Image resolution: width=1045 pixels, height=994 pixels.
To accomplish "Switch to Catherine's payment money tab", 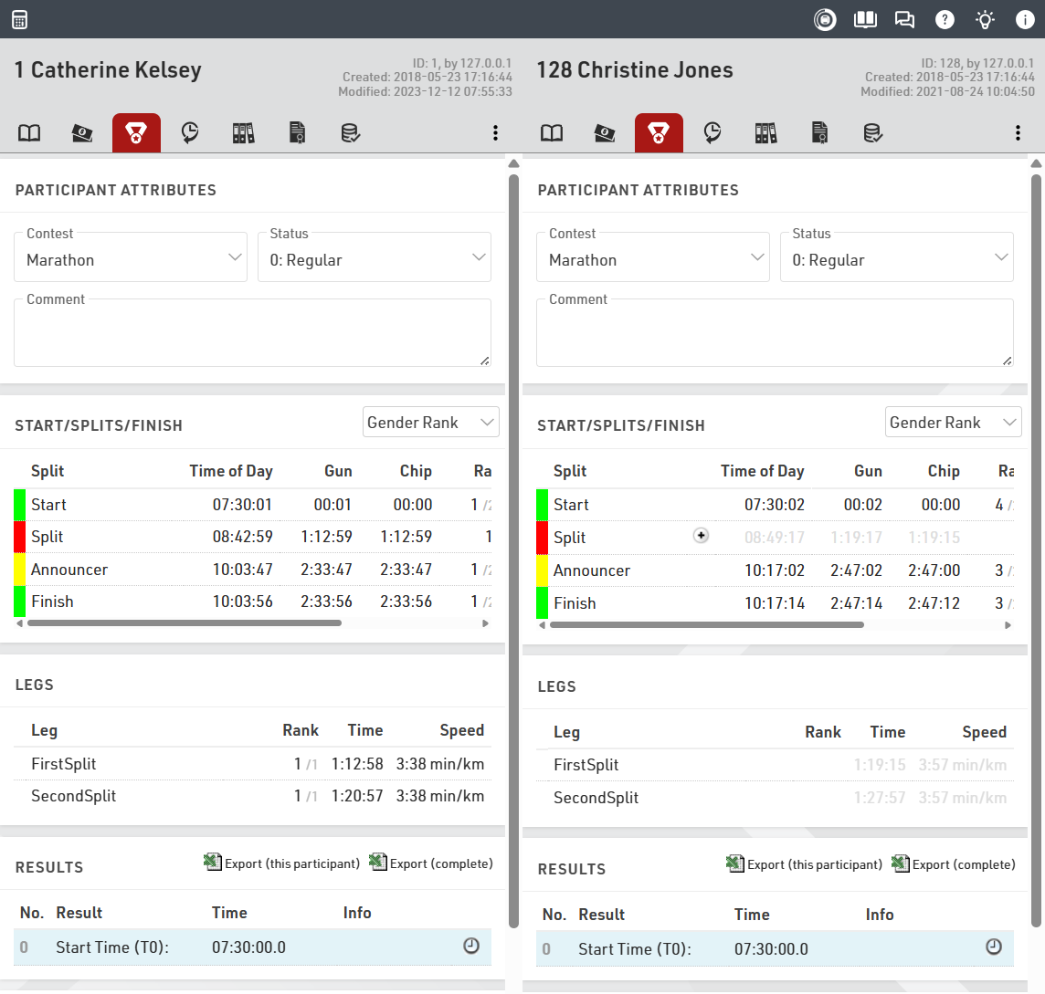I will tap(82, 133).
